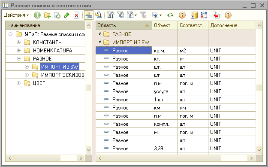Click the green Add new item icon

37,15
